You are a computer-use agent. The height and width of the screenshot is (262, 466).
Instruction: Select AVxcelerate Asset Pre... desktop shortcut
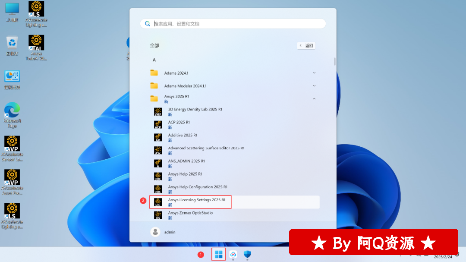pyautogui.click(x=12, y=182)
